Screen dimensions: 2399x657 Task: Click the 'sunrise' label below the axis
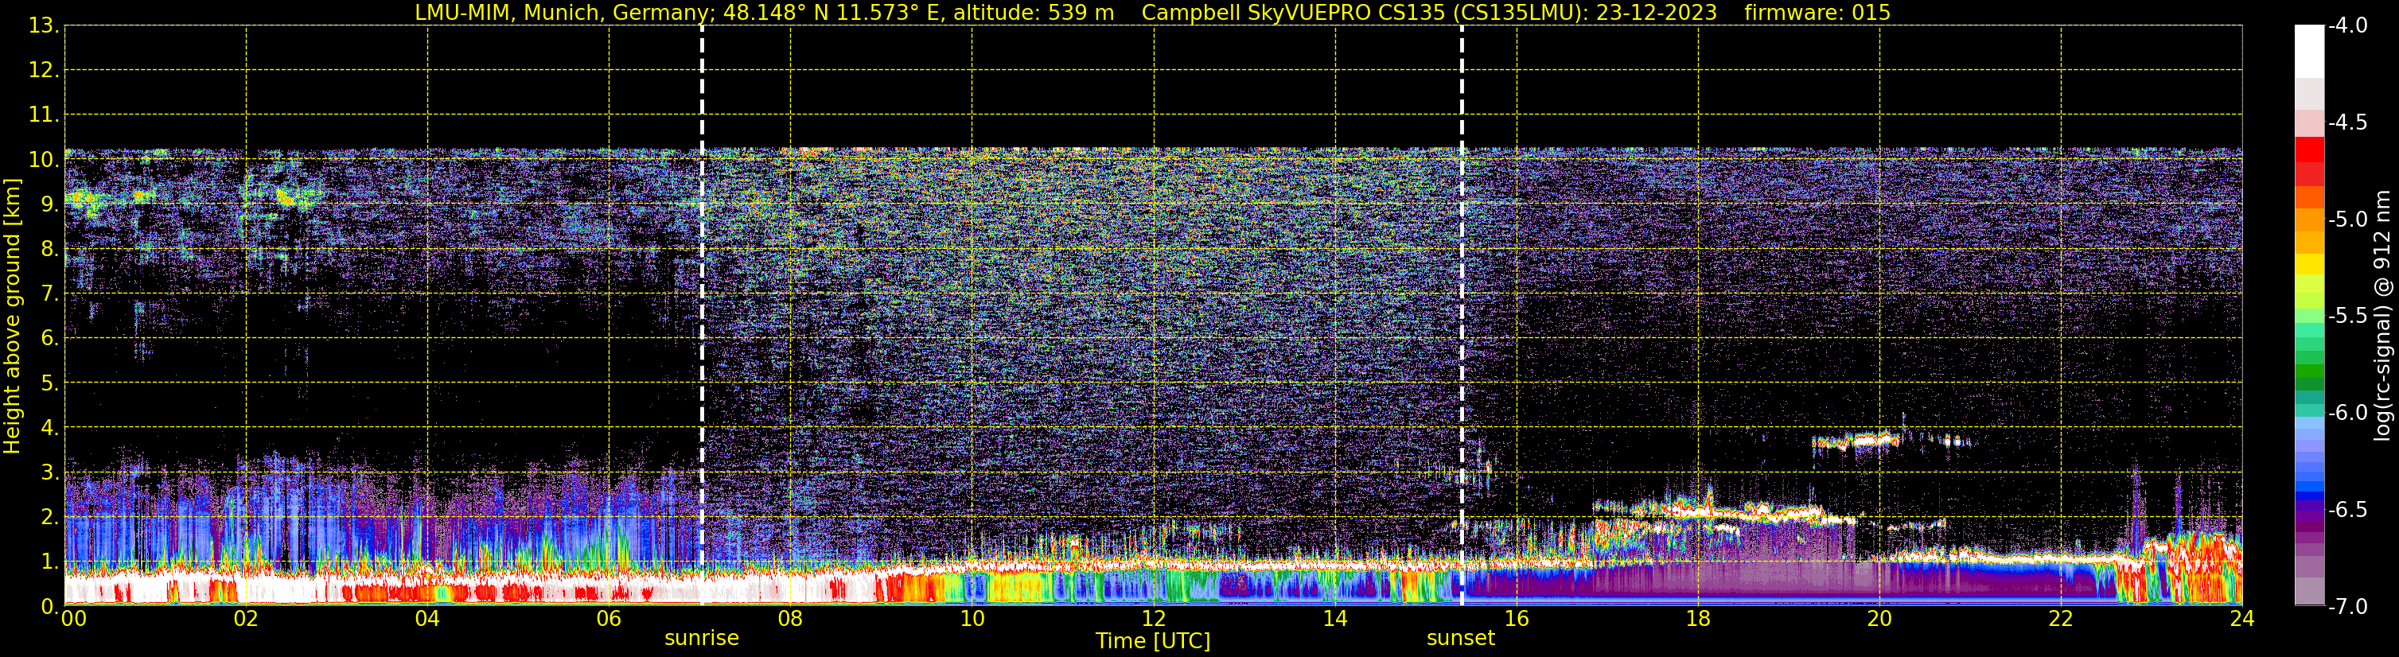click(x=701, y=639)
